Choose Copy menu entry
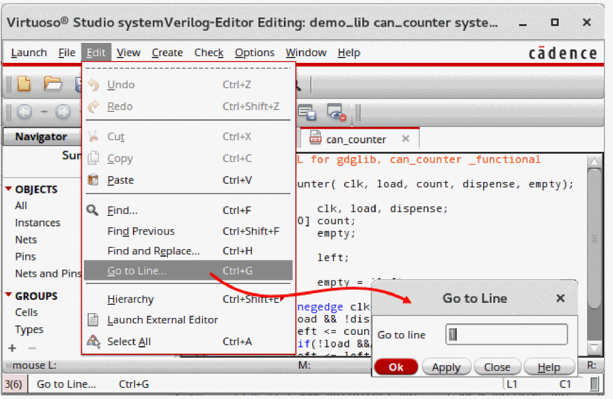The height and width of the screenshot is (399, 613). [x=188, y=158]
